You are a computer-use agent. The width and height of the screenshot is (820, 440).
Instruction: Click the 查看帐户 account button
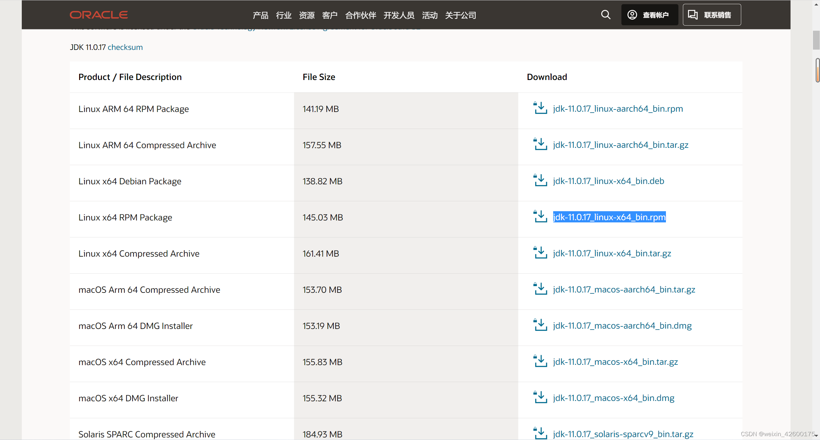650,15
